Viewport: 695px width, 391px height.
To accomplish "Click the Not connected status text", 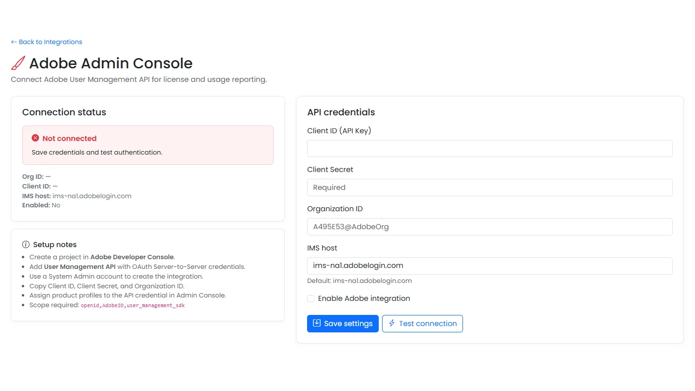I will 69,139.
